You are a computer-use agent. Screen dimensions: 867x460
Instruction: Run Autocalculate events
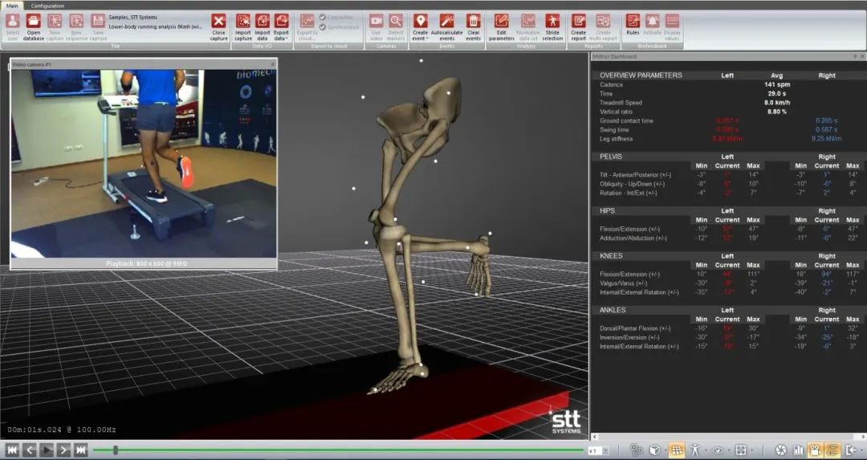[446, 22]
